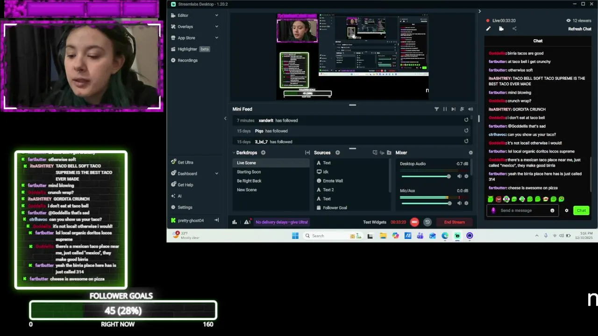This screenshot has height=336, width=598.
Task: Open the Windows Start menu
Action: (x=295, y=236)
